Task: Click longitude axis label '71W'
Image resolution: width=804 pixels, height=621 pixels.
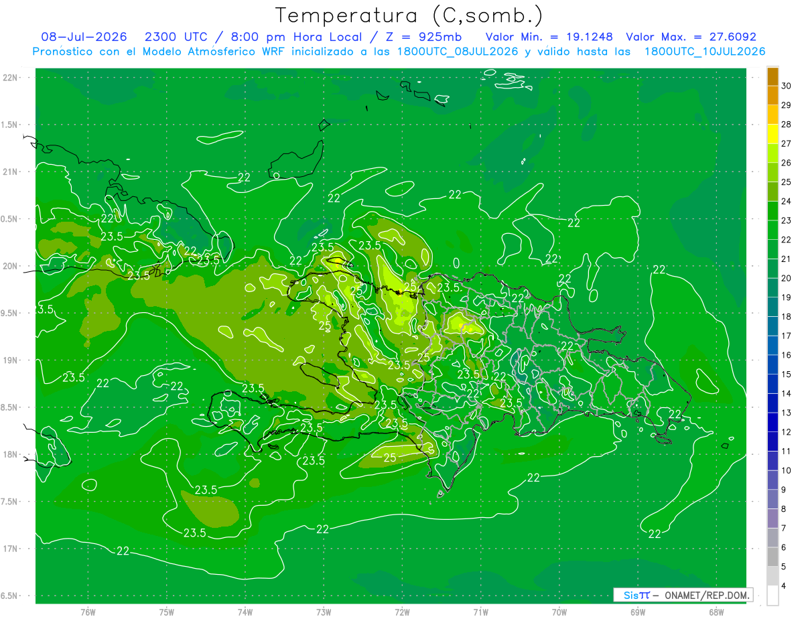Action: pyautogui.click(x=480, y=612)
